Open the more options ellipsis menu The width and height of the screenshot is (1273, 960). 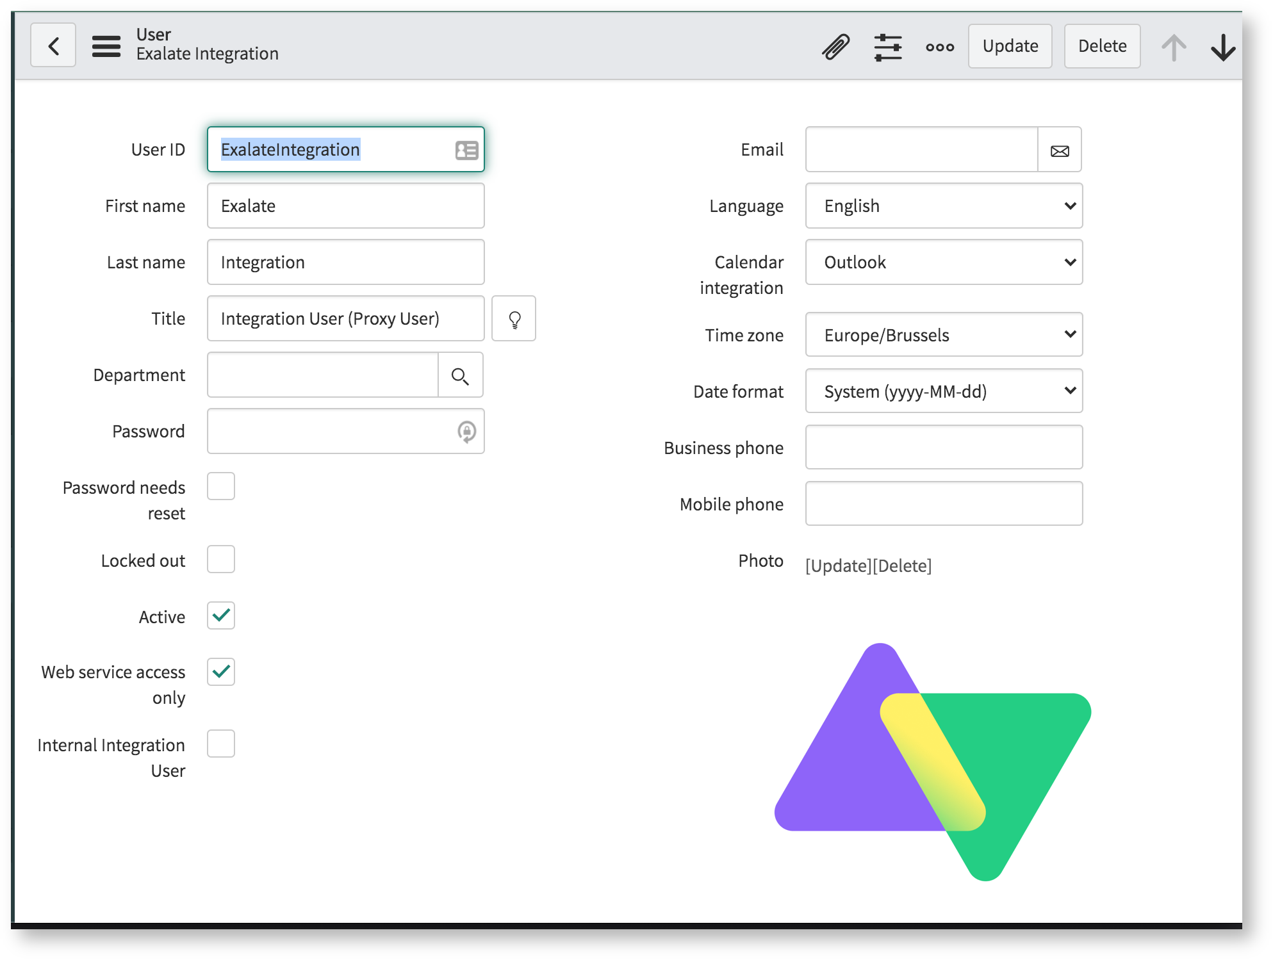tap(939, 47)
